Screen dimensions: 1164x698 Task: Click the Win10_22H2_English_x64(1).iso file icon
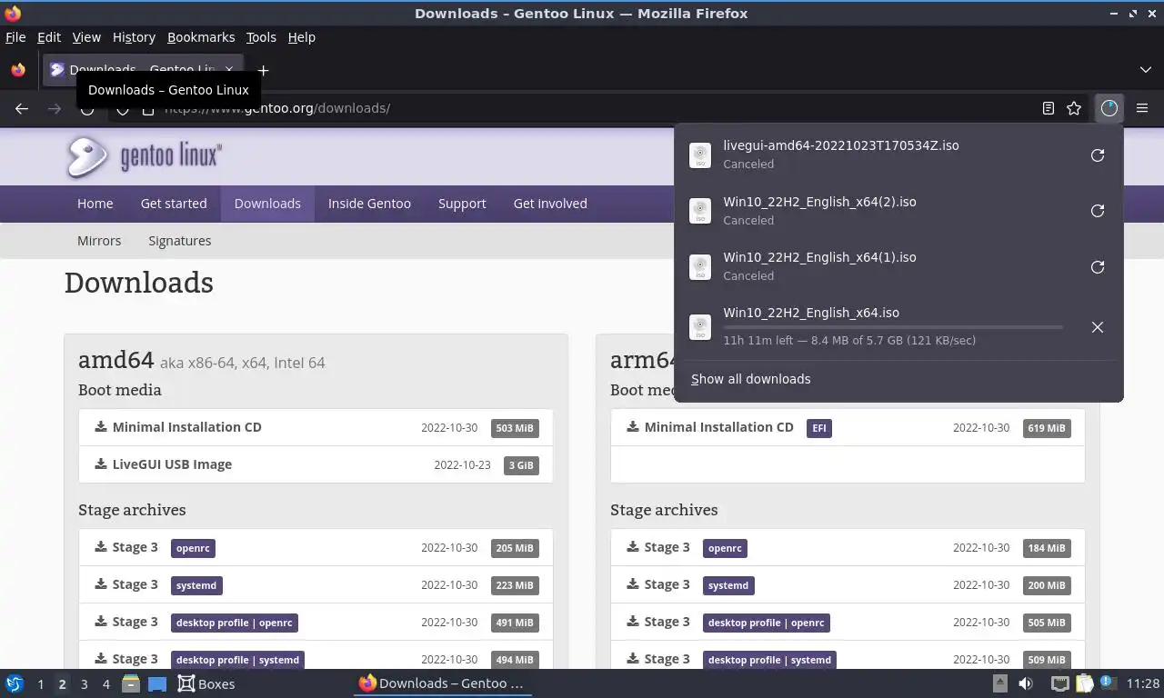699,267
